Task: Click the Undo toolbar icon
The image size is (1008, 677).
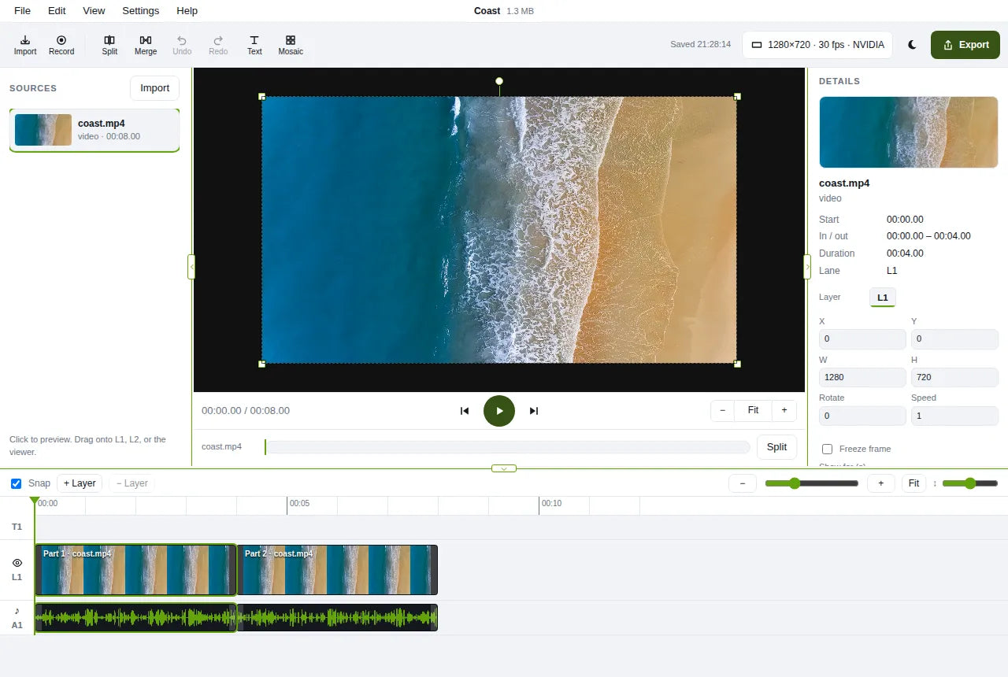Action: (182, 45)
